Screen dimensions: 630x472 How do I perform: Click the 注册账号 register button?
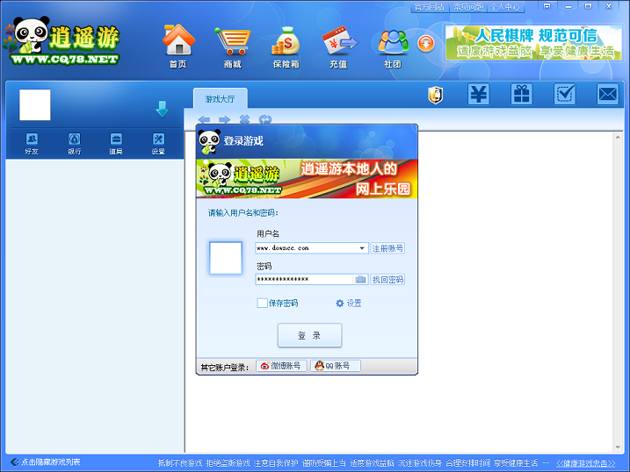387,248
